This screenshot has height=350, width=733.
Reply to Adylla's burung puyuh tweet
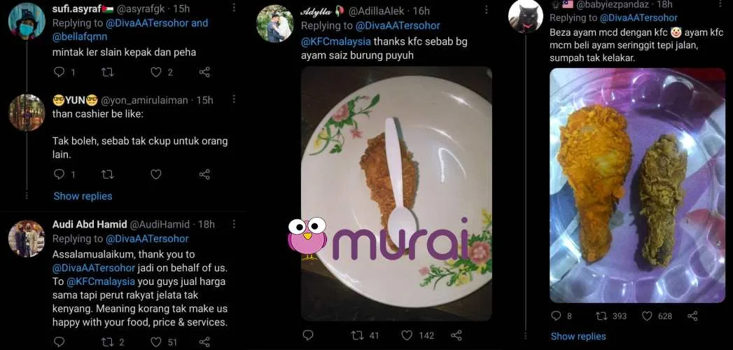tap(307, 335)
